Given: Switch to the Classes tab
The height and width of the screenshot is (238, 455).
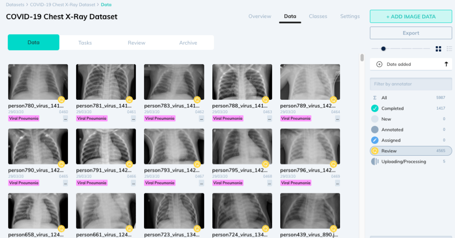Looking at the screenshot, I should click(x=318, y=16).
